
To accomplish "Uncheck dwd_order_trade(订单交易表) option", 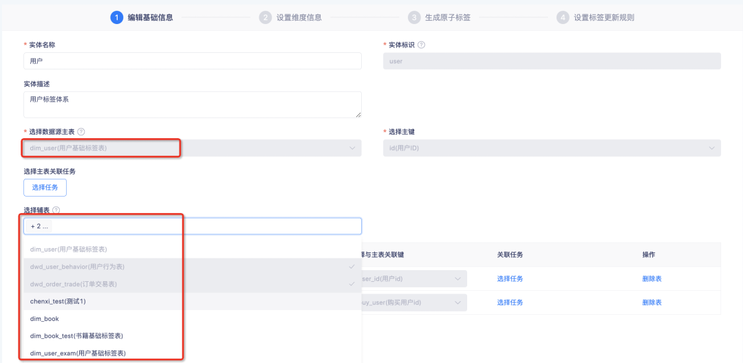I will tap(192, 284).
